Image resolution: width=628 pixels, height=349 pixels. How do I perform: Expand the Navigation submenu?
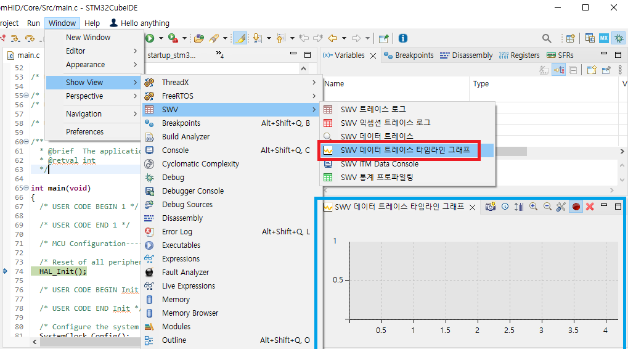(94, 114)
